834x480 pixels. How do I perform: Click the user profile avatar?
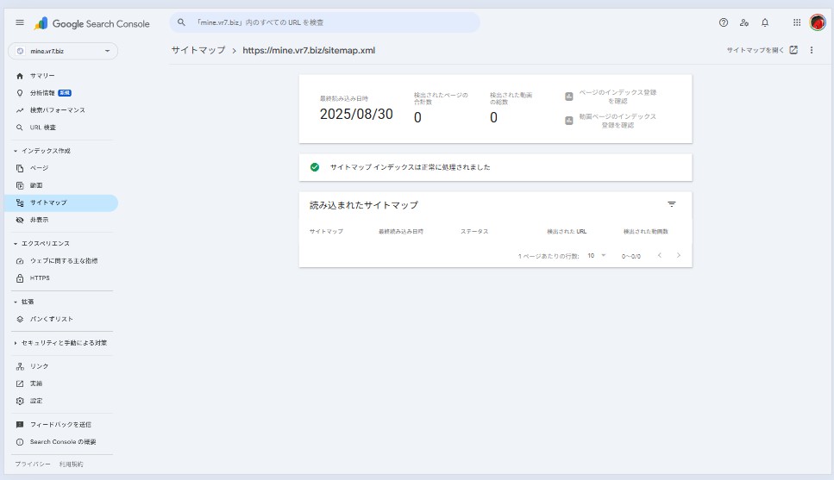[818, 22]
